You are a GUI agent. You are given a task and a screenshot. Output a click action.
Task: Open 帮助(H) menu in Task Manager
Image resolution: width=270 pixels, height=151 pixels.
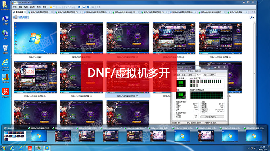point(198,71)
